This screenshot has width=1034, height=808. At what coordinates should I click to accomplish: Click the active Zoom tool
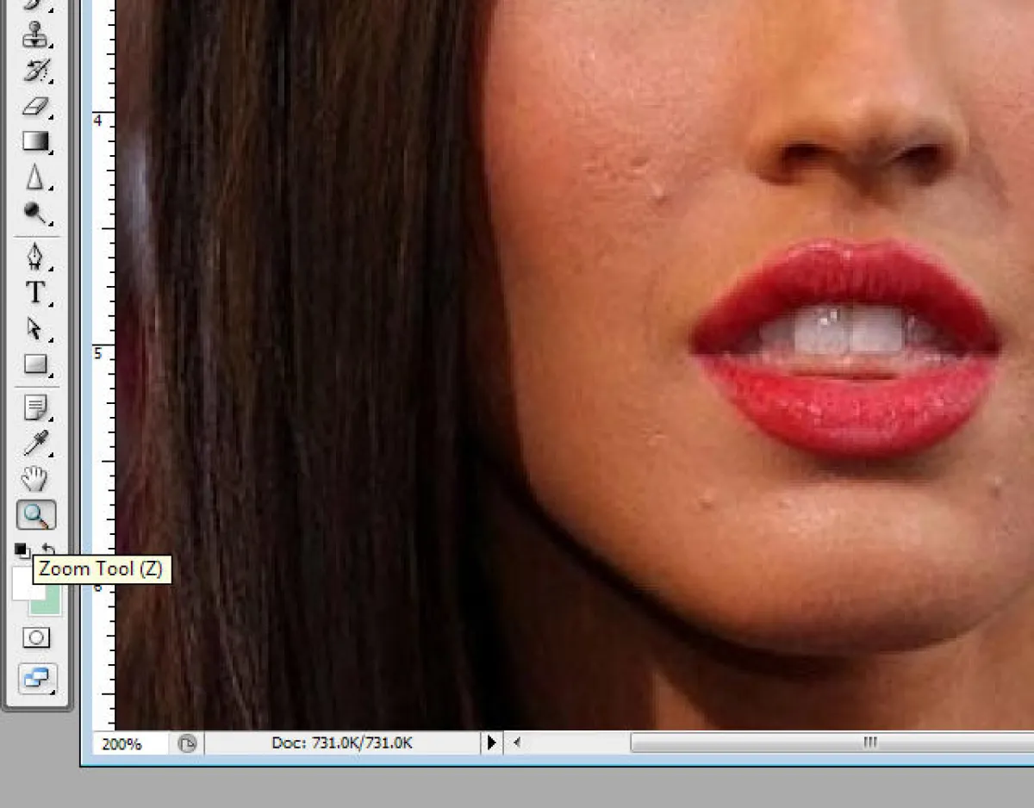[x=35, y=515]
